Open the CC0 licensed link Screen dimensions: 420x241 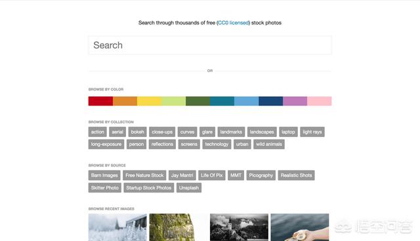234,23
